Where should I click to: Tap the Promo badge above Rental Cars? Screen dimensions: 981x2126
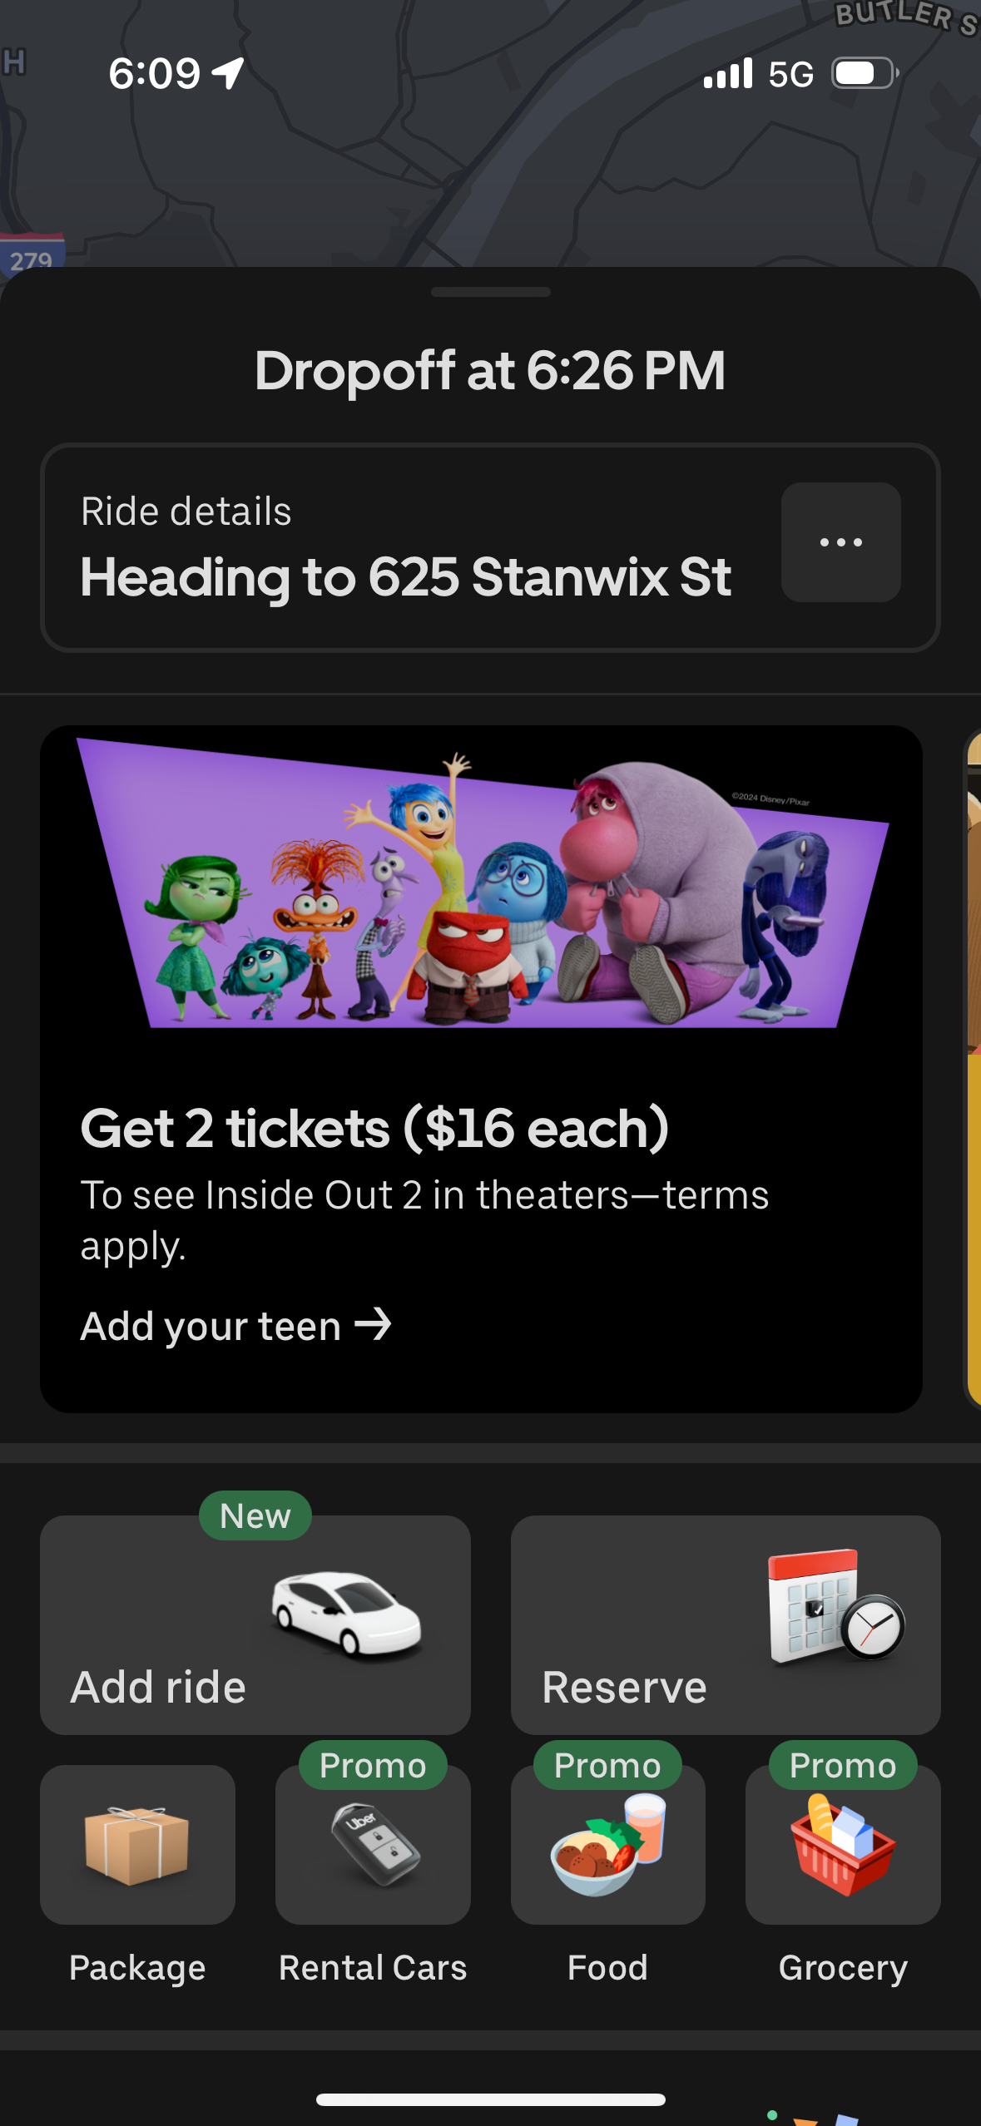pyautogui.click(x=373, y=1765)
